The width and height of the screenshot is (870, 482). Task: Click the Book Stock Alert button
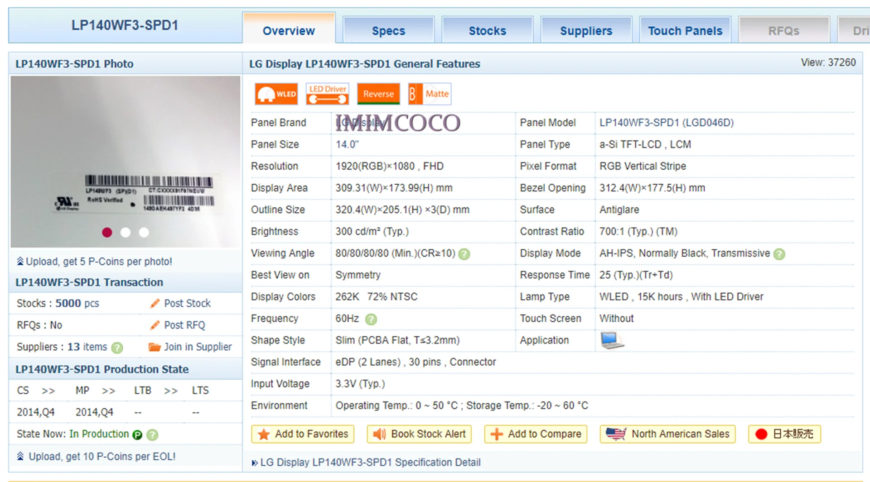pyautogui.click(x=419, y=434)
